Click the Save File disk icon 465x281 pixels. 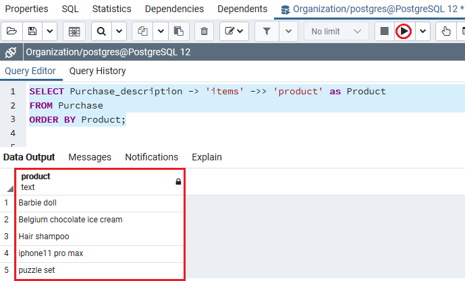[x=32, y=31]
